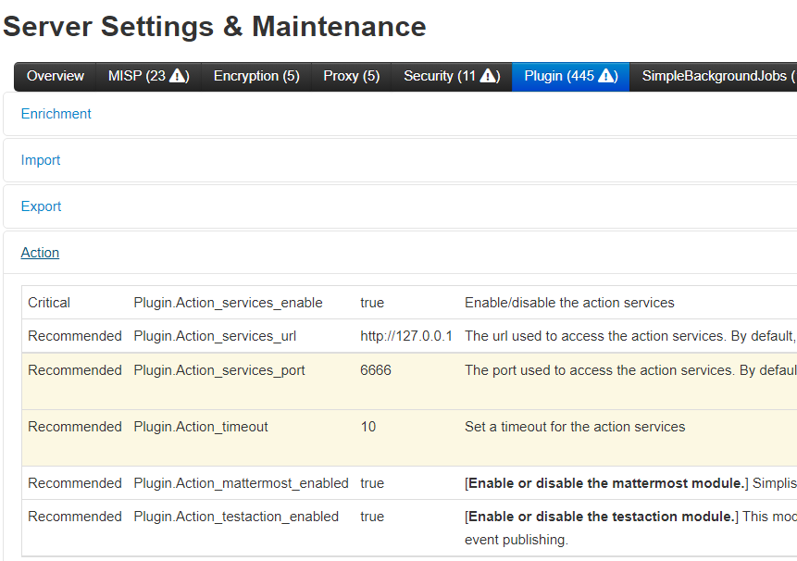Screen dimensions: 797x561
Task: Expand the Enrichment settings section
Action: point(56,113)
